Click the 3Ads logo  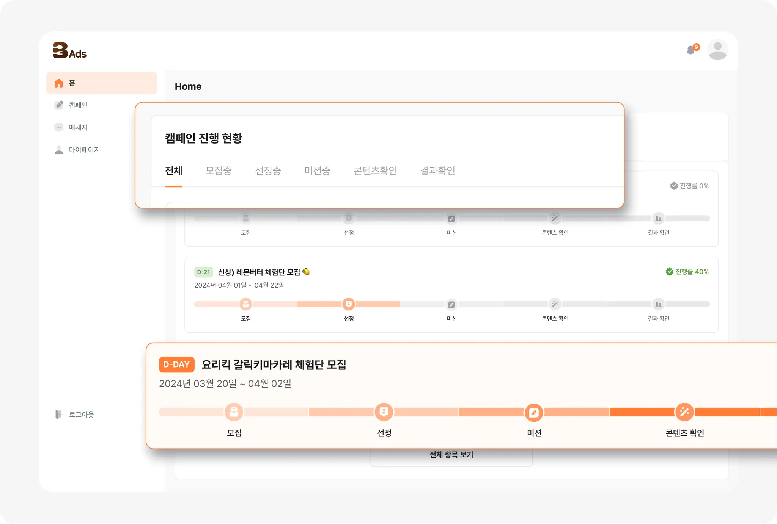coord(70,51)
